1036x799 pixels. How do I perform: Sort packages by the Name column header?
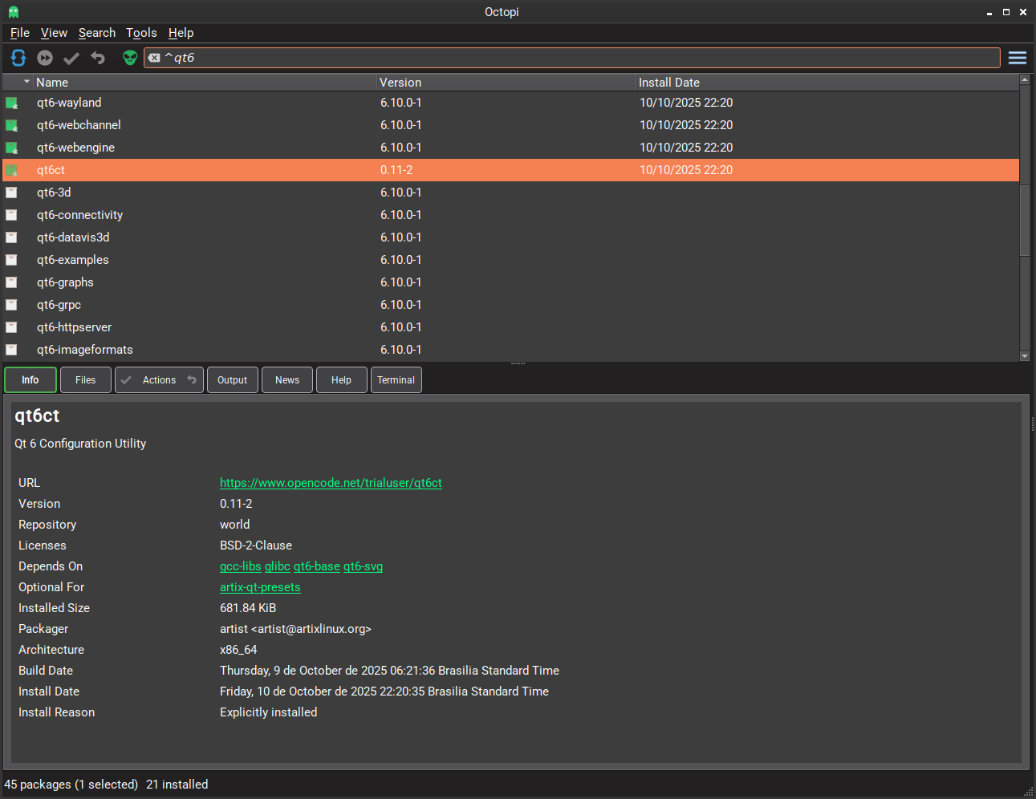coord(205,83)
